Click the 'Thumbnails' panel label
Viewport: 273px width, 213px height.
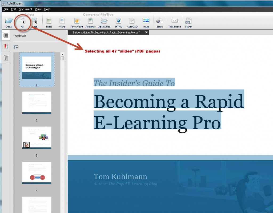[x=19, y=36]
